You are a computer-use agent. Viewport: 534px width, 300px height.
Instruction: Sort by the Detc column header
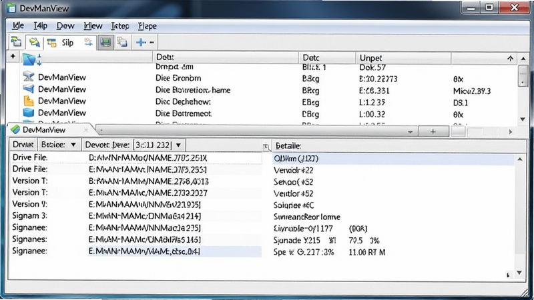(x=327, y=58)
